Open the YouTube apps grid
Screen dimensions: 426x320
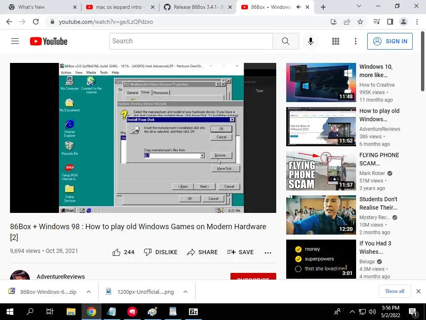point(336,41)
